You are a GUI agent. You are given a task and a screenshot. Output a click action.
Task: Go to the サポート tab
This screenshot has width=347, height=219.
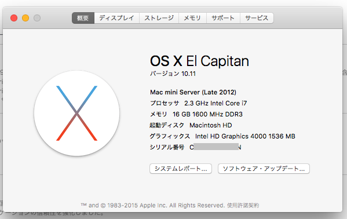click(223, 18)
